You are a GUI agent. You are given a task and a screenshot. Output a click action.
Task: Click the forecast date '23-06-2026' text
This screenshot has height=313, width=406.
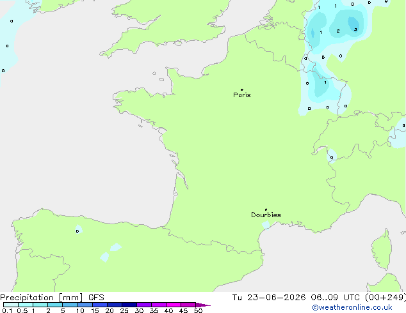coord(276,298)
